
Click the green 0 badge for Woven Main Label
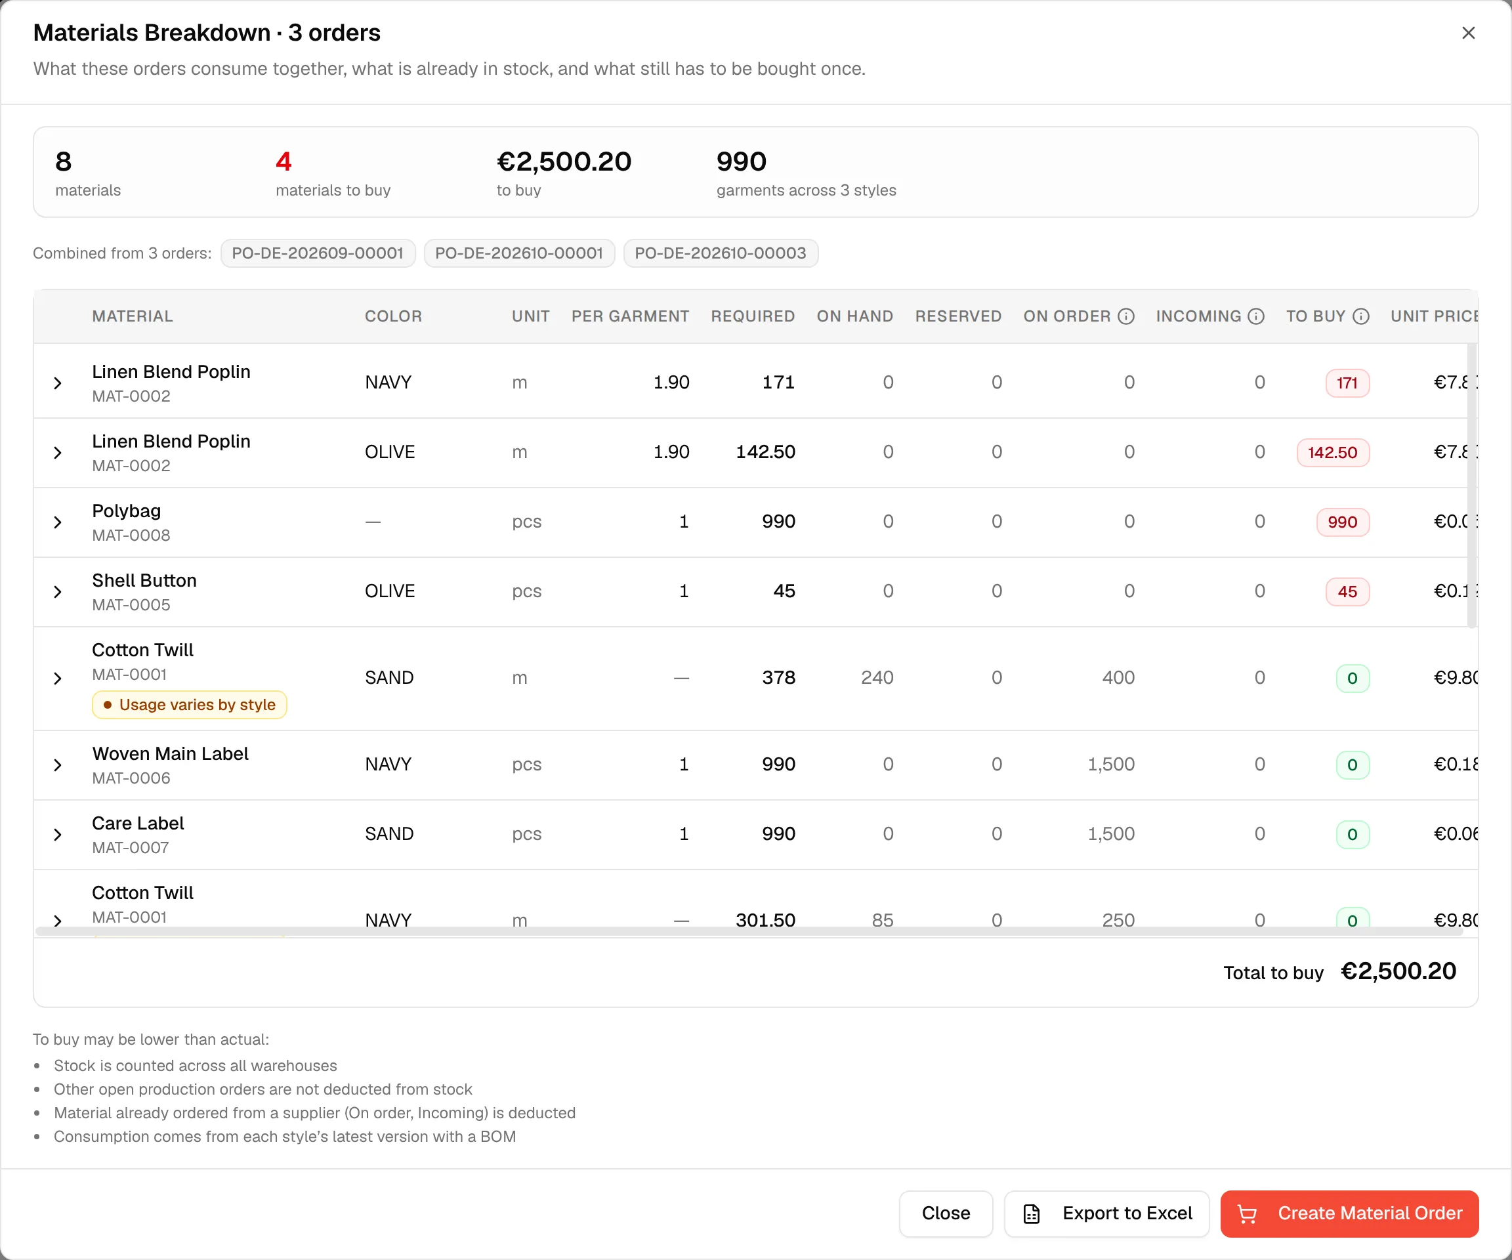click(x=1352, y=765)
